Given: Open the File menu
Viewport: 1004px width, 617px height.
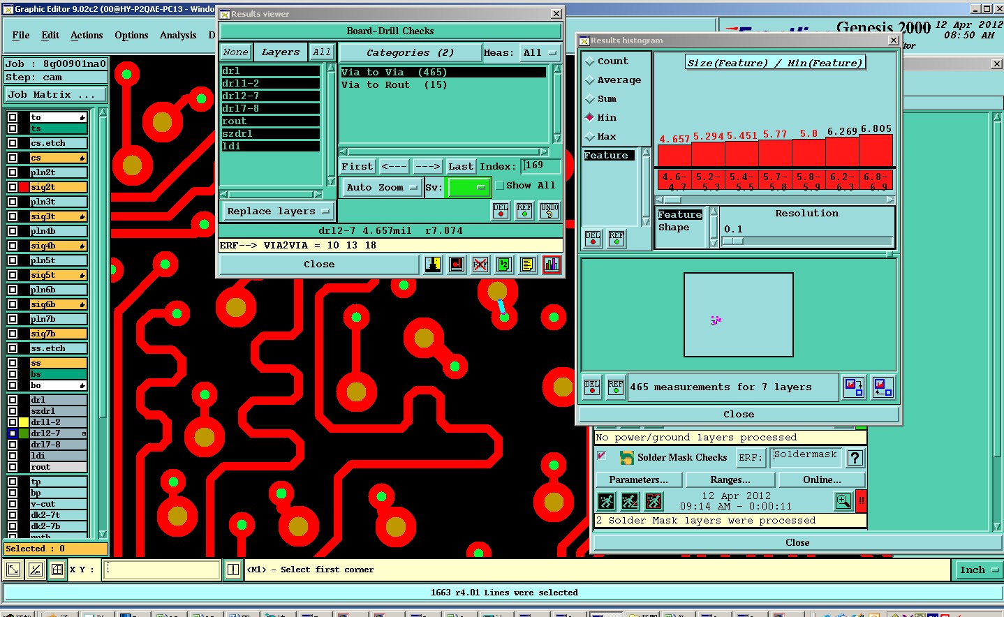Looking at the screenshot, I should point(21,35).
